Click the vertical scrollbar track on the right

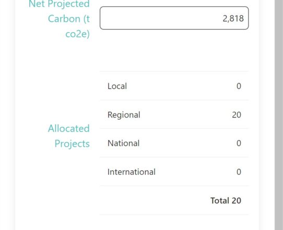pos(279,115)
